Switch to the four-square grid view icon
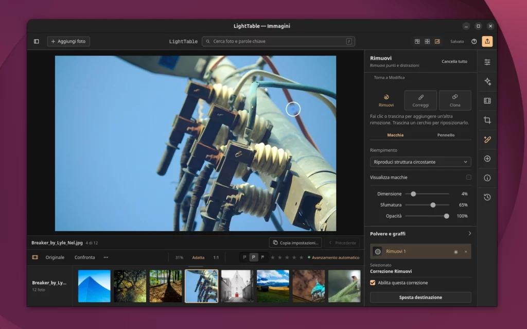 tap(427, 41)
